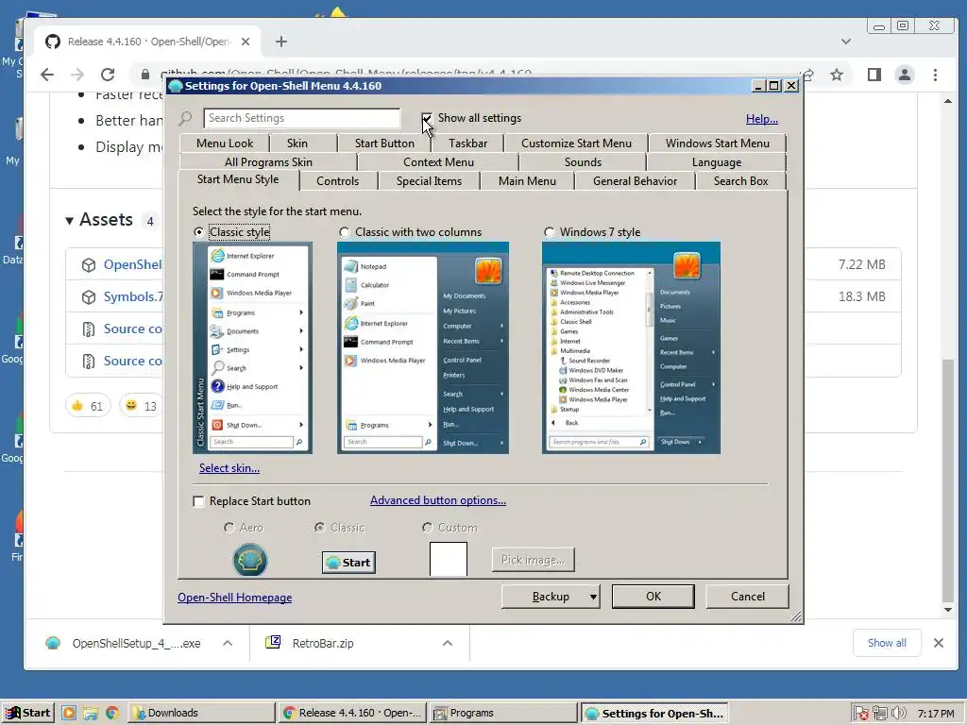Expand OpenShellSetup download options chevron
Viewport: 967px width, 725px height.
228,643
